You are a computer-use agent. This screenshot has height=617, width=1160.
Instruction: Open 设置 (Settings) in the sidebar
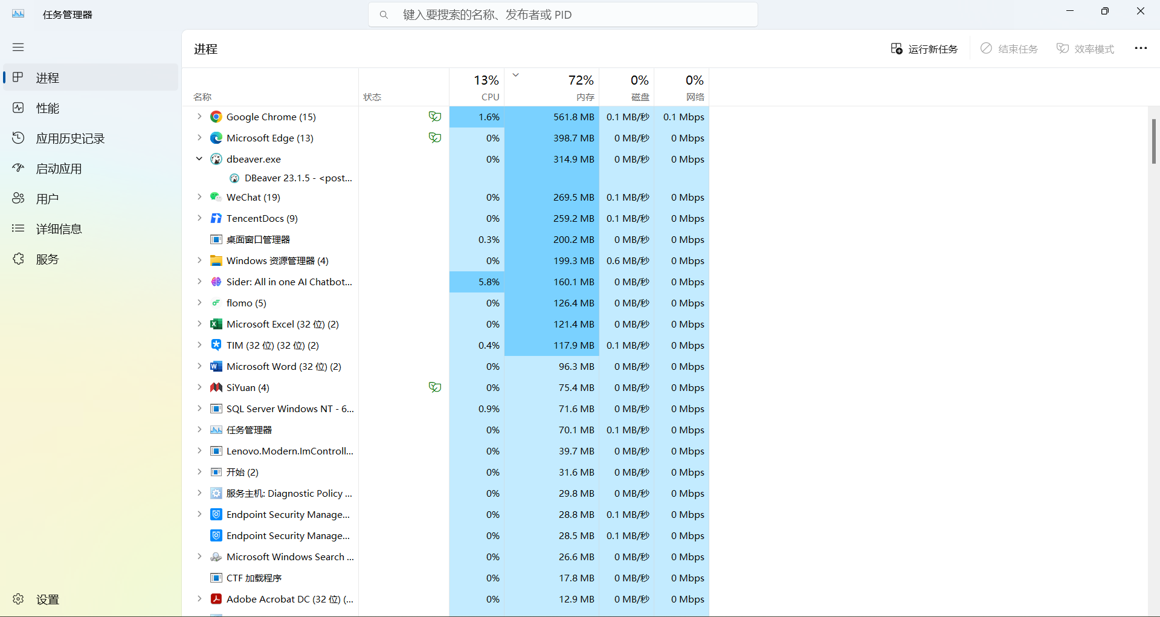coord(91,599)
